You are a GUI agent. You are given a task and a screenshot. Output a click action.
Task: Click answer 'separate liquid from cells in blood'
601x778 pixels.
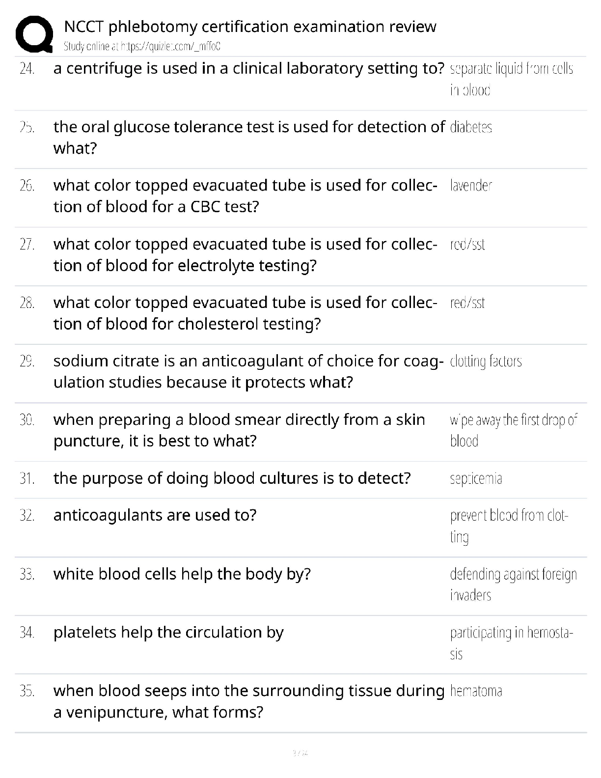pyautogui.click(x=511, y=79)
